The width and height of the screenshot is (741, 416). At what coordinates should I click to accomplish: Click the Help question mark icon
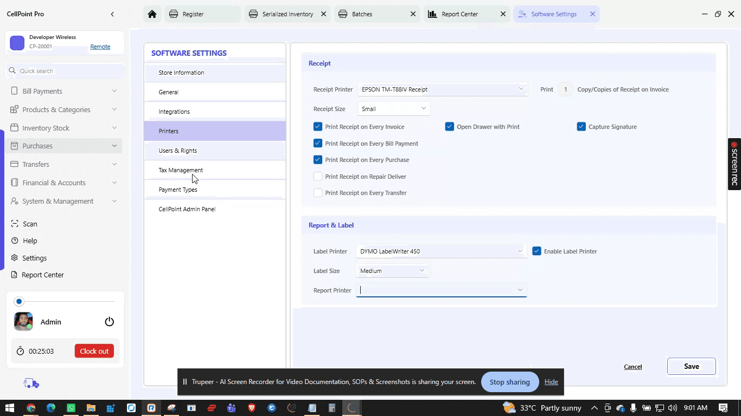[15, 240]
